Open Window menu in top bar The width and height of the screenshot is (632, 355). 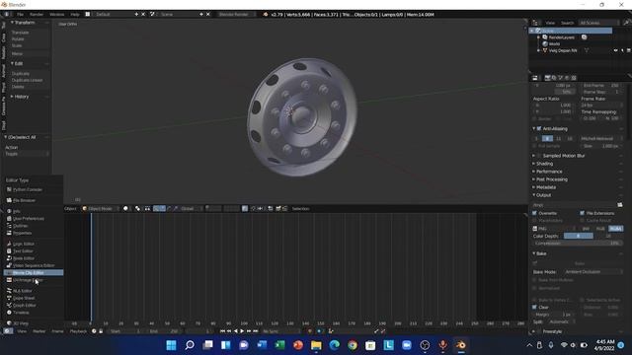(x=57, y=15)
